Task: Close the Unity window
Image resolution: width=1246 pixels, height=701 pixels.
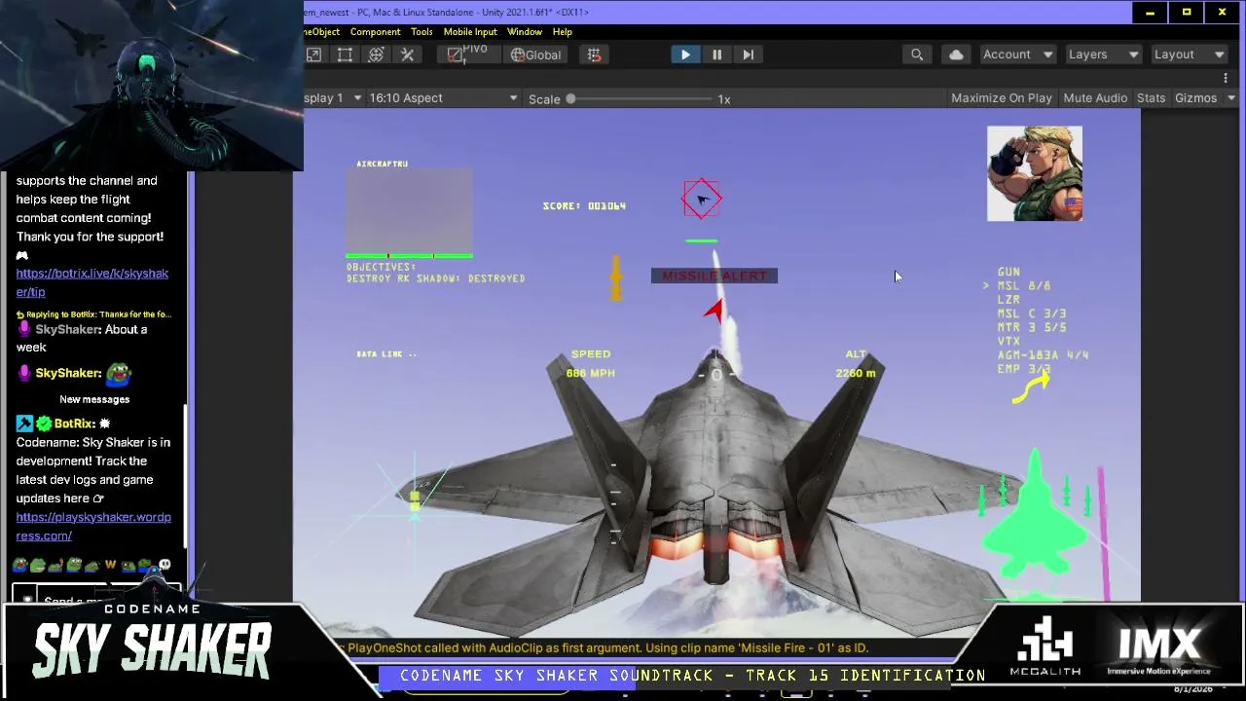Action: click(x=1222, y=12)
